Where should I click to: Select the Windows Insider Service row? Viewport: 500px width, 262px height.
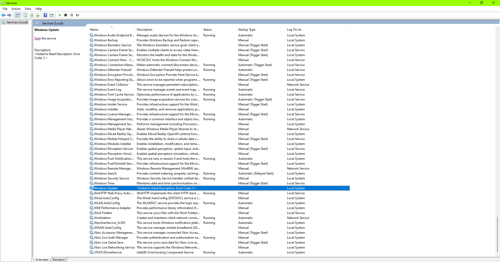coord(219,104)
